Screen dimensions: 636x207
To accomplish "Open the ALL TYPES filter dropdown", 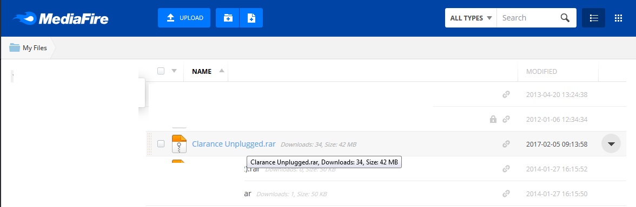I will tap(471, 18).
